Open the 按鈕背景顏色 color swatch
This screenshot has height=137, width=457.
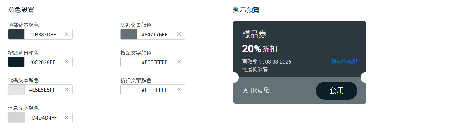[16, 62]
